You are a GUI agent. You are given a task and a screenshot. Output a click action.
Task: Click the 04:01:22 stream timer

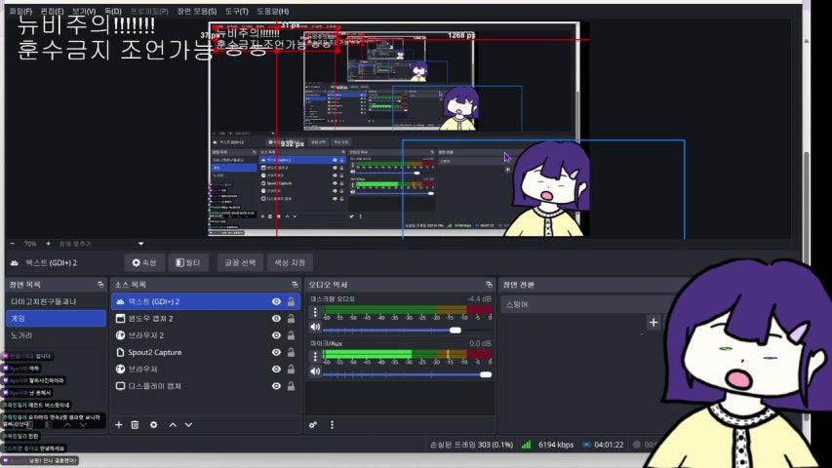coord(609,445)
